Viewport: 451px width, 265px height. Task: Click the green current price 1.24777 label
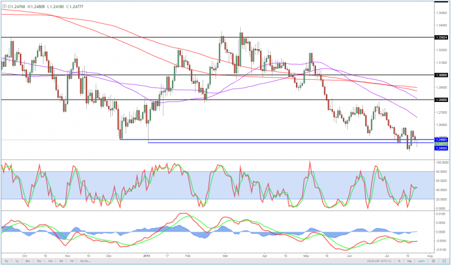coord(441,144)
